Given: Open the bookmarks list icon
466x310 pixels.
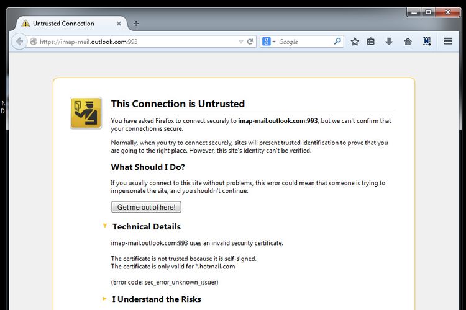Looking at the screenshot, I should [x=371, y=42].
